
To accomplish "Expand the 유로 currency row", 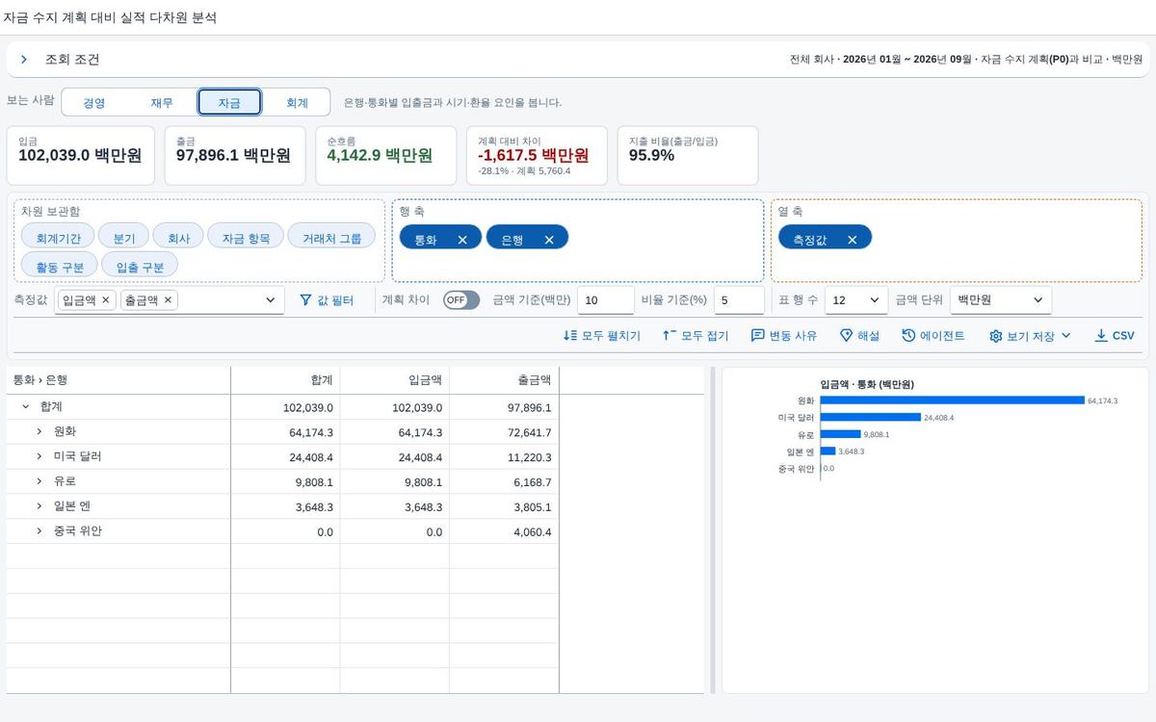I will pos(39,481).
